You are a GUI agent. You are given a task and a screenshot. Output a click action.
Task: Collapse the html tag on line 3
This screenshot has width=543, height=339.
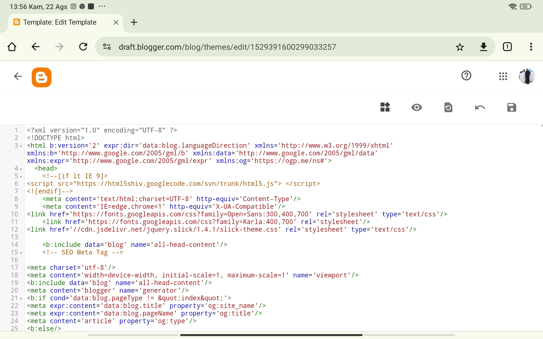(21, 146)
